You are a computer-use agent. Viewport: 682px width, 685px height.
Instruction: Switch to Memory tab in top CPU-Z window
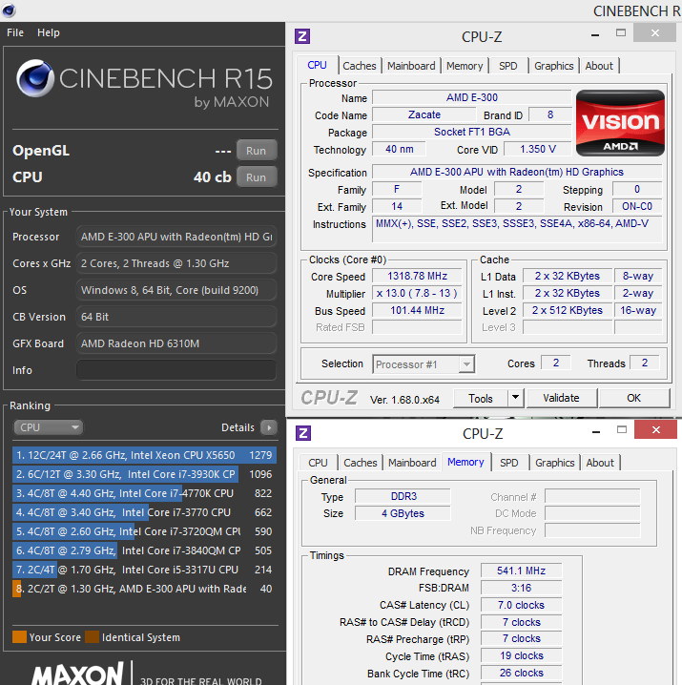pos(465,66)
